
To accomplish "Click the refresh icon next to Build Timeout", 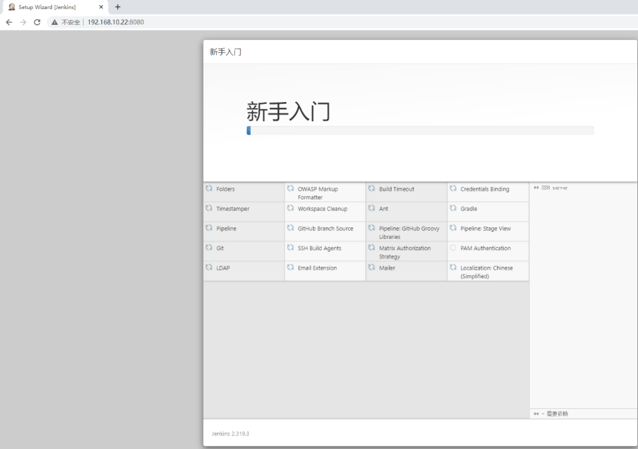I will (372, 188).
